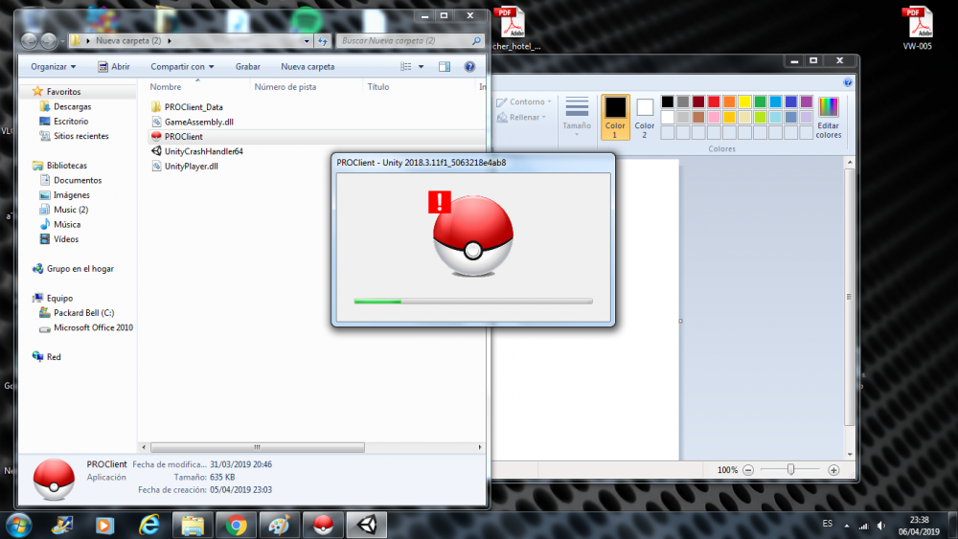The height and width of the screenshot is (539, 958).
Task: Select the PROClient application file
Action: pos(183,137)
